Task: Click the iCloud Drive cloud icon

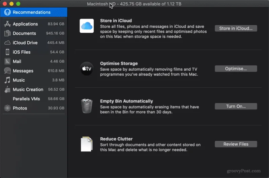Action: point(7,43)
